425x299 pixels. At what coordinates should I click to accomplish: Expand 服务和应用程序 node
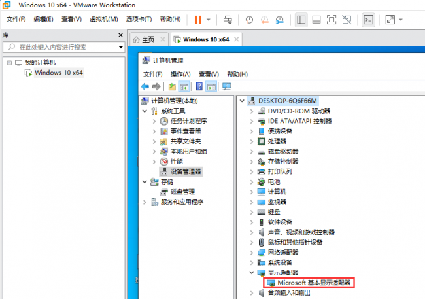(144, 202)
